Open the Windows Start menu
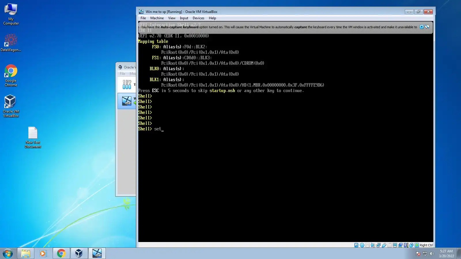This screenshot has width=461, height=259. pyautogui.click(x=8, y=253)
